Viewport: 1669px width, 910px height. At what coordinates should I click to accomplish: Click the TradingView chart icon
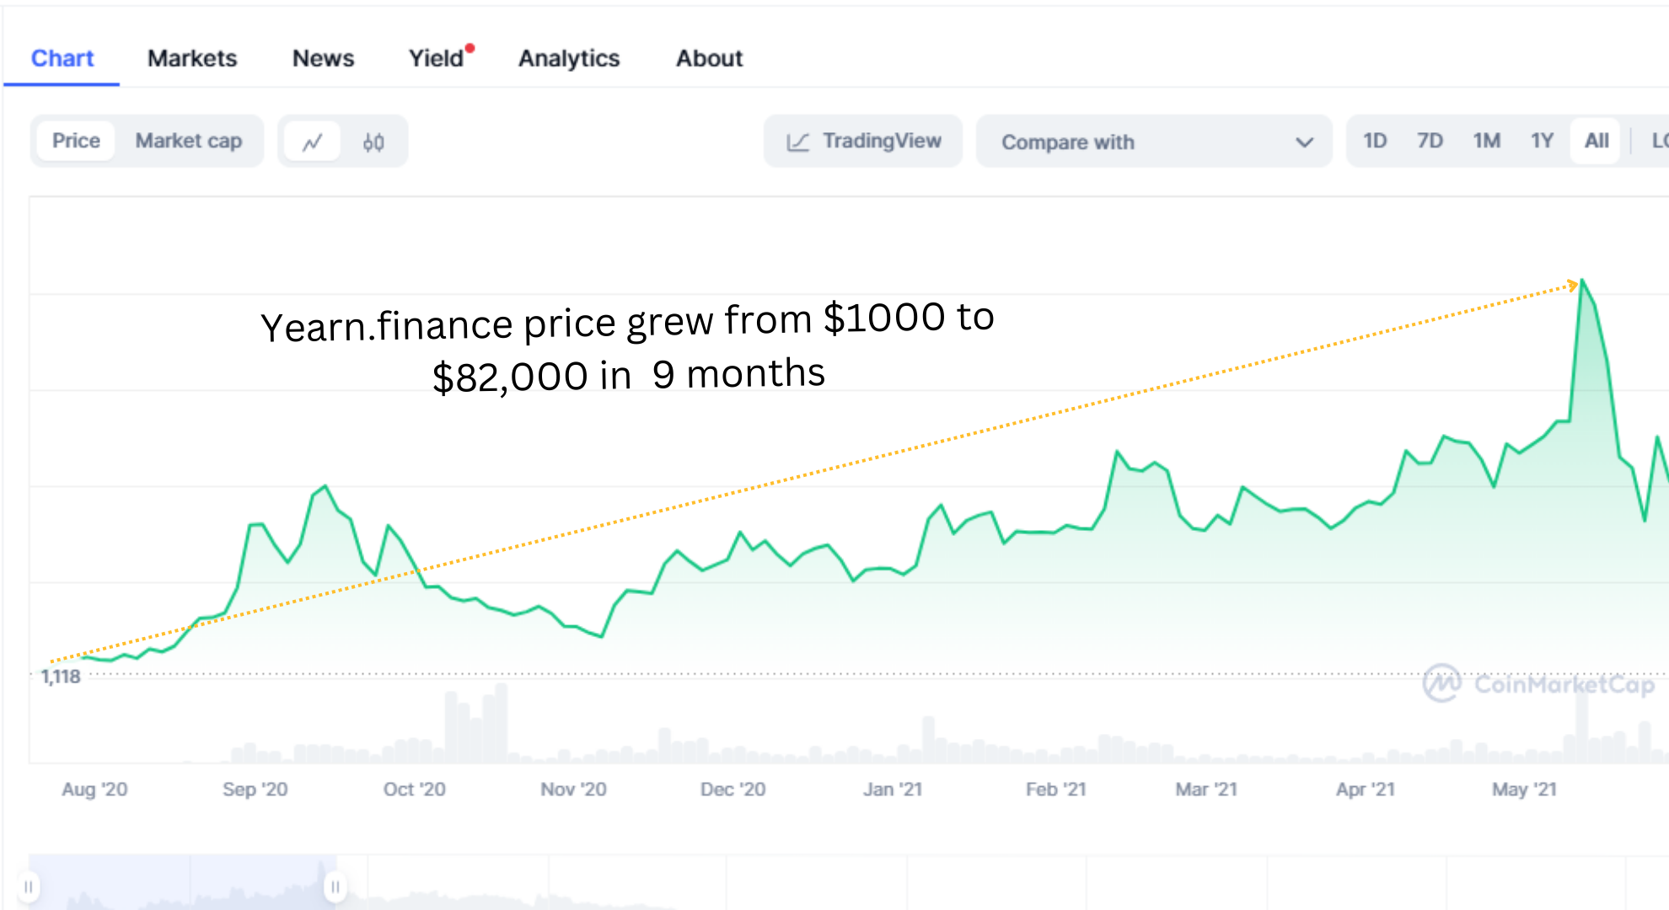tap(797, 142)
